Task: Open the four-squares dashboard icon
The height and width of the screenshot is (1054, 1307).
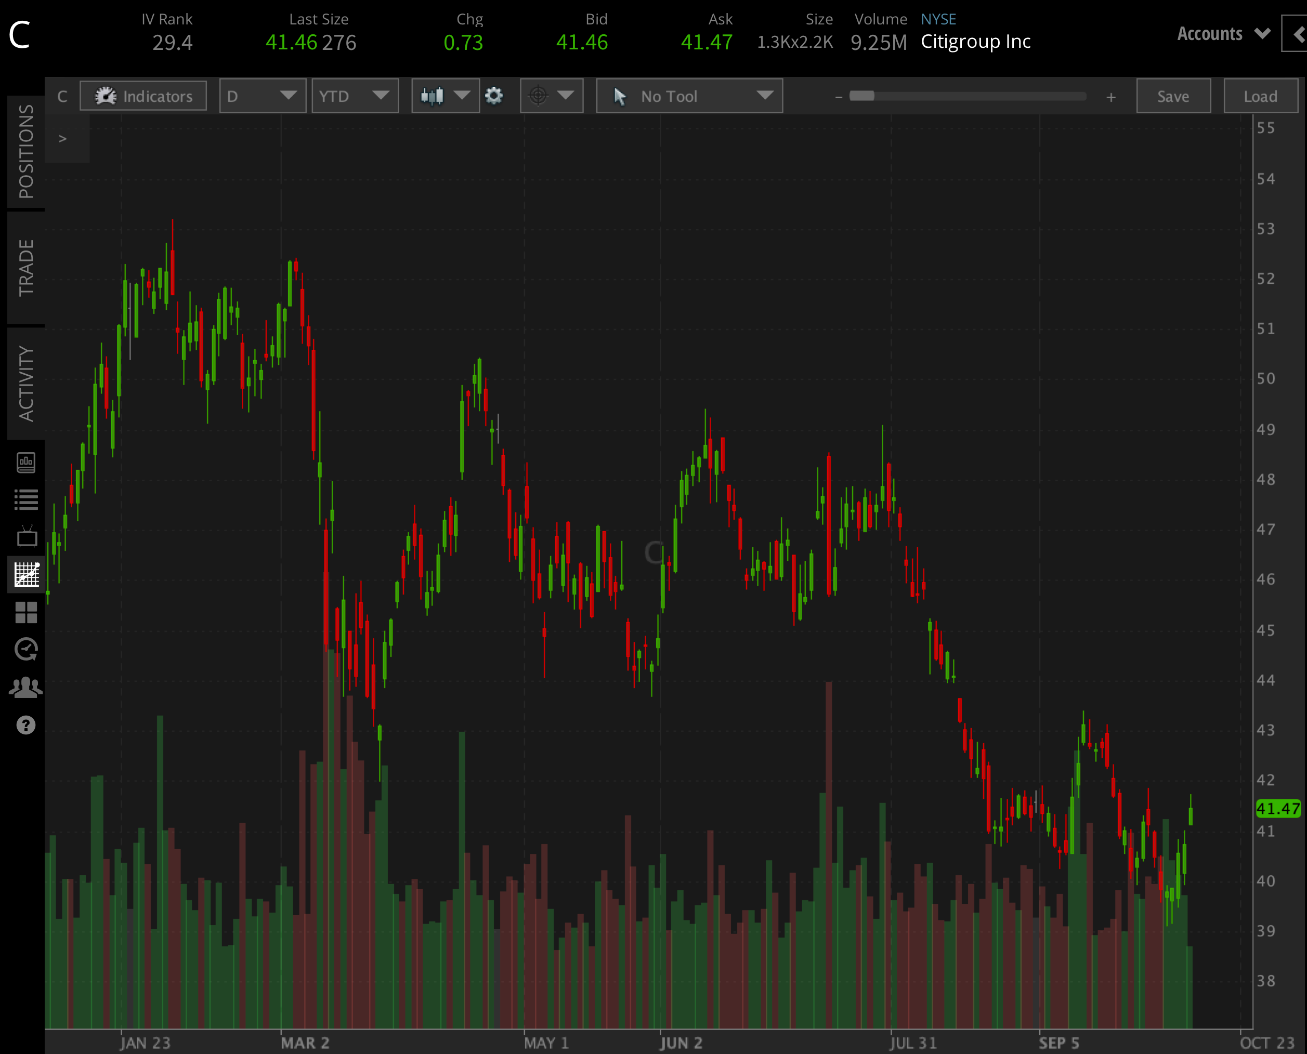Action: coord(26,613)
